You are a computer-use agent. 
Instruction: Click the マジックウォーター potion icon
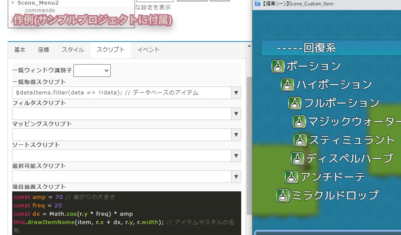299,122
